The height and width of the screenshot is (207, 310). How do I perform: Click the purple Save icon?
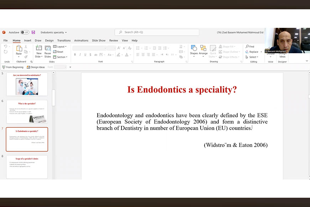tap(33, 32)
